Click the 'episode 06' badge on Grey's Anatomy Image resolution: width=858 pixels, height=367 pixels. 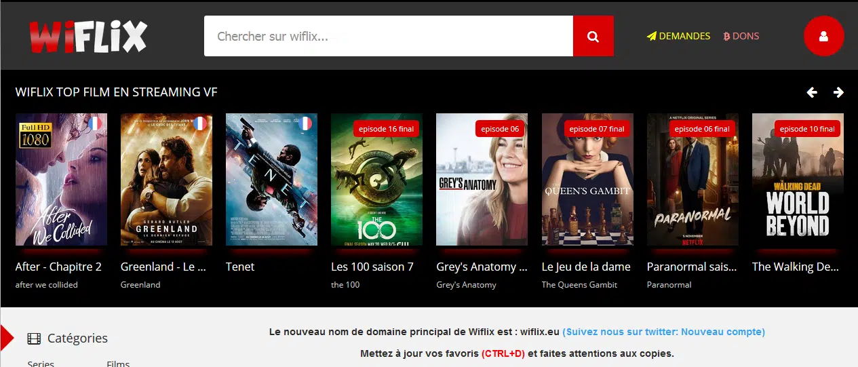[500, 129]
